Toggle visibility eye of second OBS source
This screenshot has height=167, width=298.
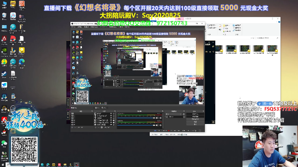(x=111, y=116)
